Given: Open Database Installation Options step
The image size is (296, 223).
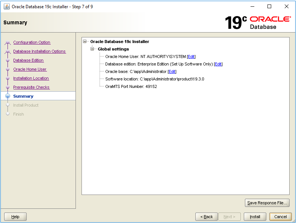Looking at the screenshot, I should point(39,51).
